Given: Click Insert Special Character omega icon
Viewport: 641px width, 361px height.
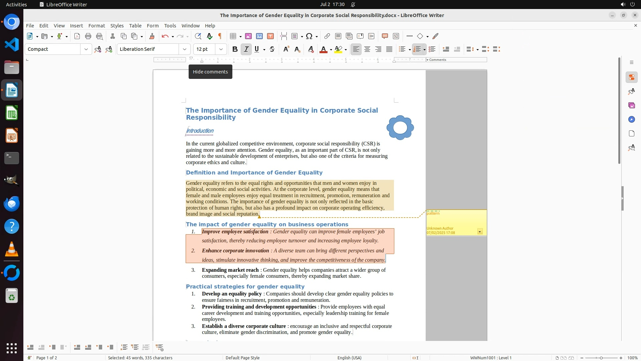Looking at the screenshot, I should 309,36.
